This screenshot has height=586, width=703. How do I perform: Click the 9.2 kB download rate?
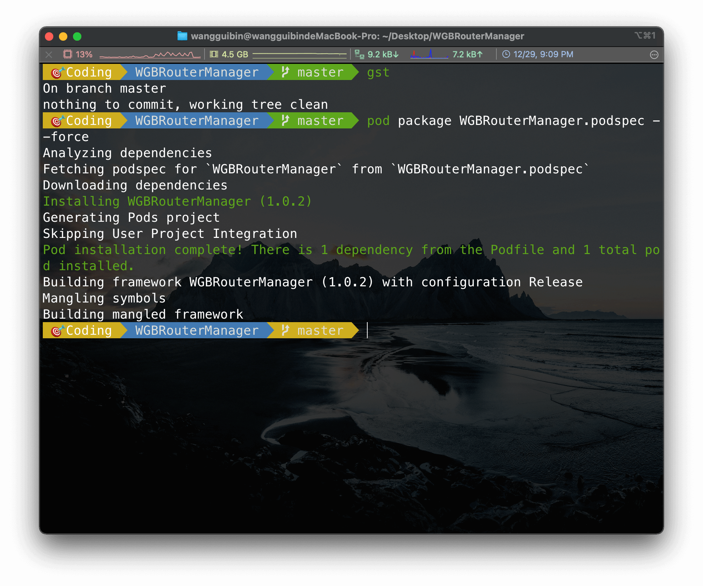tap(383, 54)
